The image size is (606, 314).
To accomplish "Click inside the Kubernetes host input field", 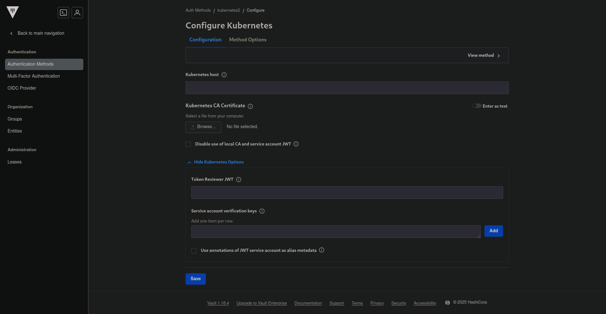I will pyautogui.click(x=347, y=88).
